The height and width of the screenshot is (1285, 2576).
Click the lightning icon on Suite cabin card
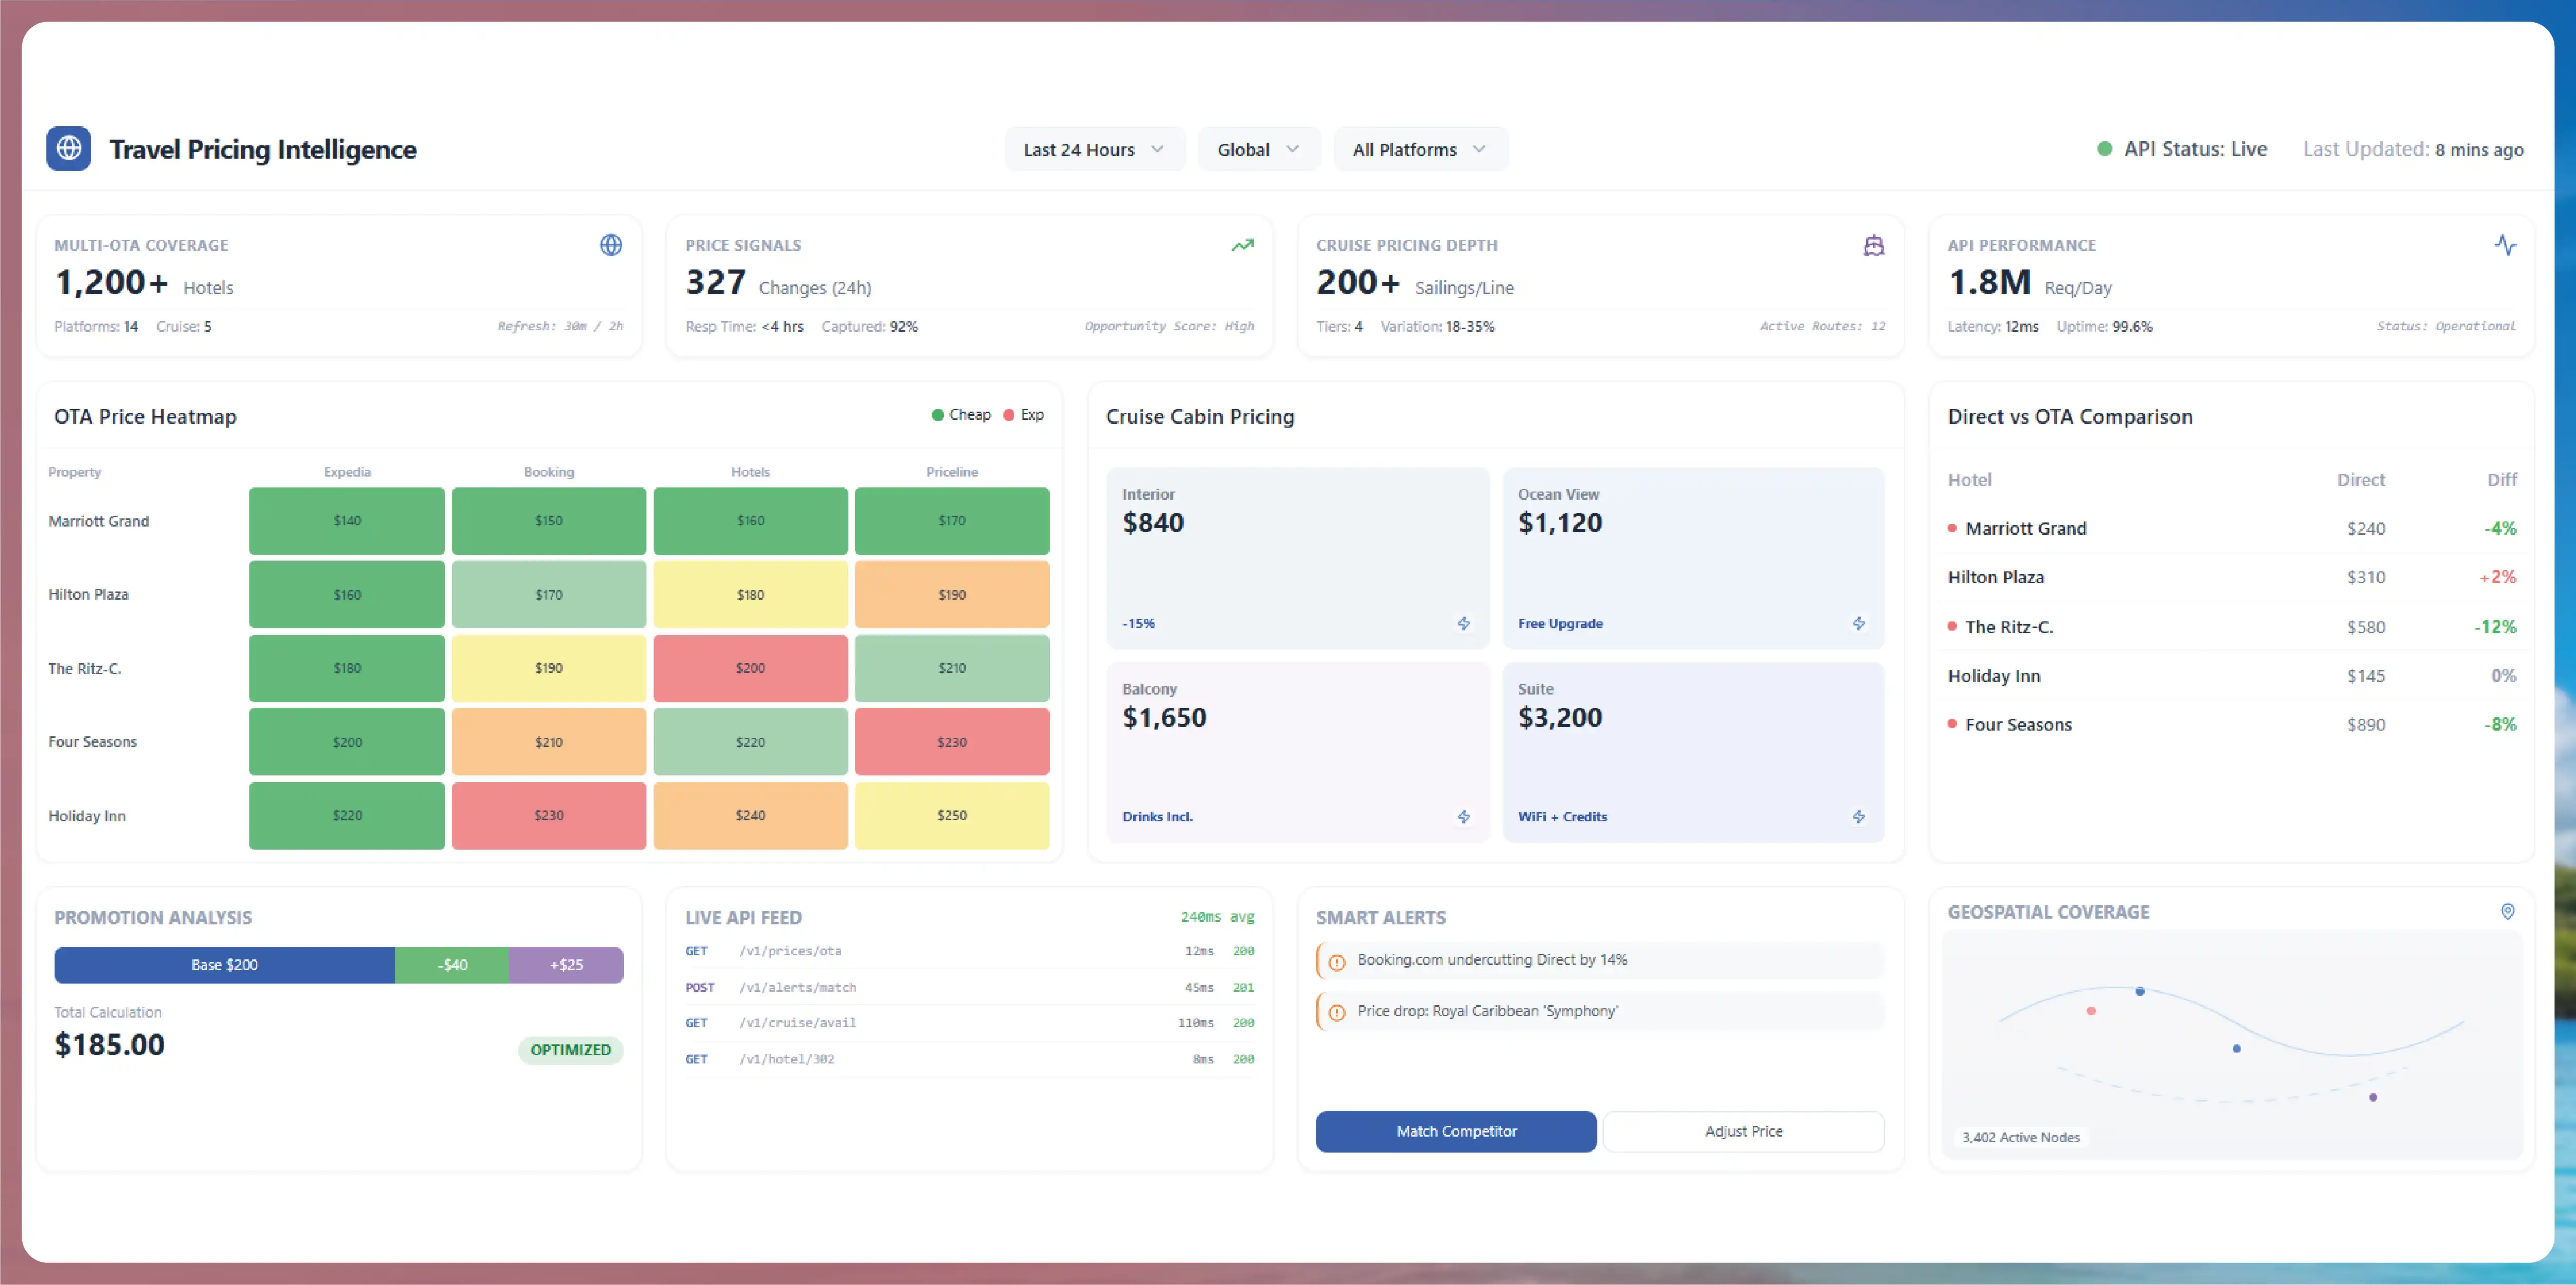(1858, 817)
